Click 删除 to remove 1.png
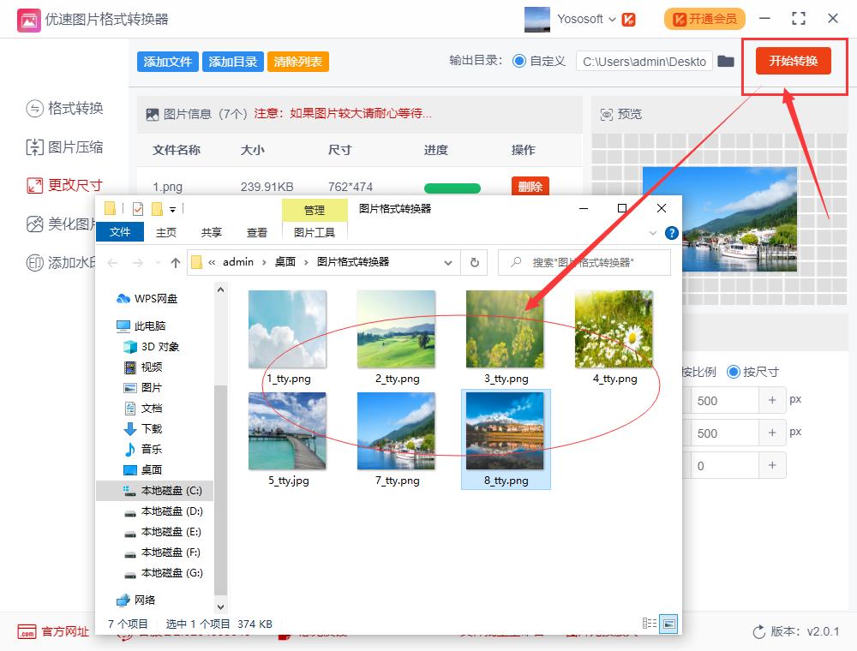This screenshot has width=857, height=651. 530,186
